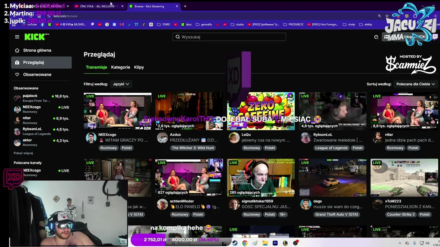Open the geonaflo bookmarks folder
Image resolution: width=440 pixels, height=247 pixels.
point(204,24)
